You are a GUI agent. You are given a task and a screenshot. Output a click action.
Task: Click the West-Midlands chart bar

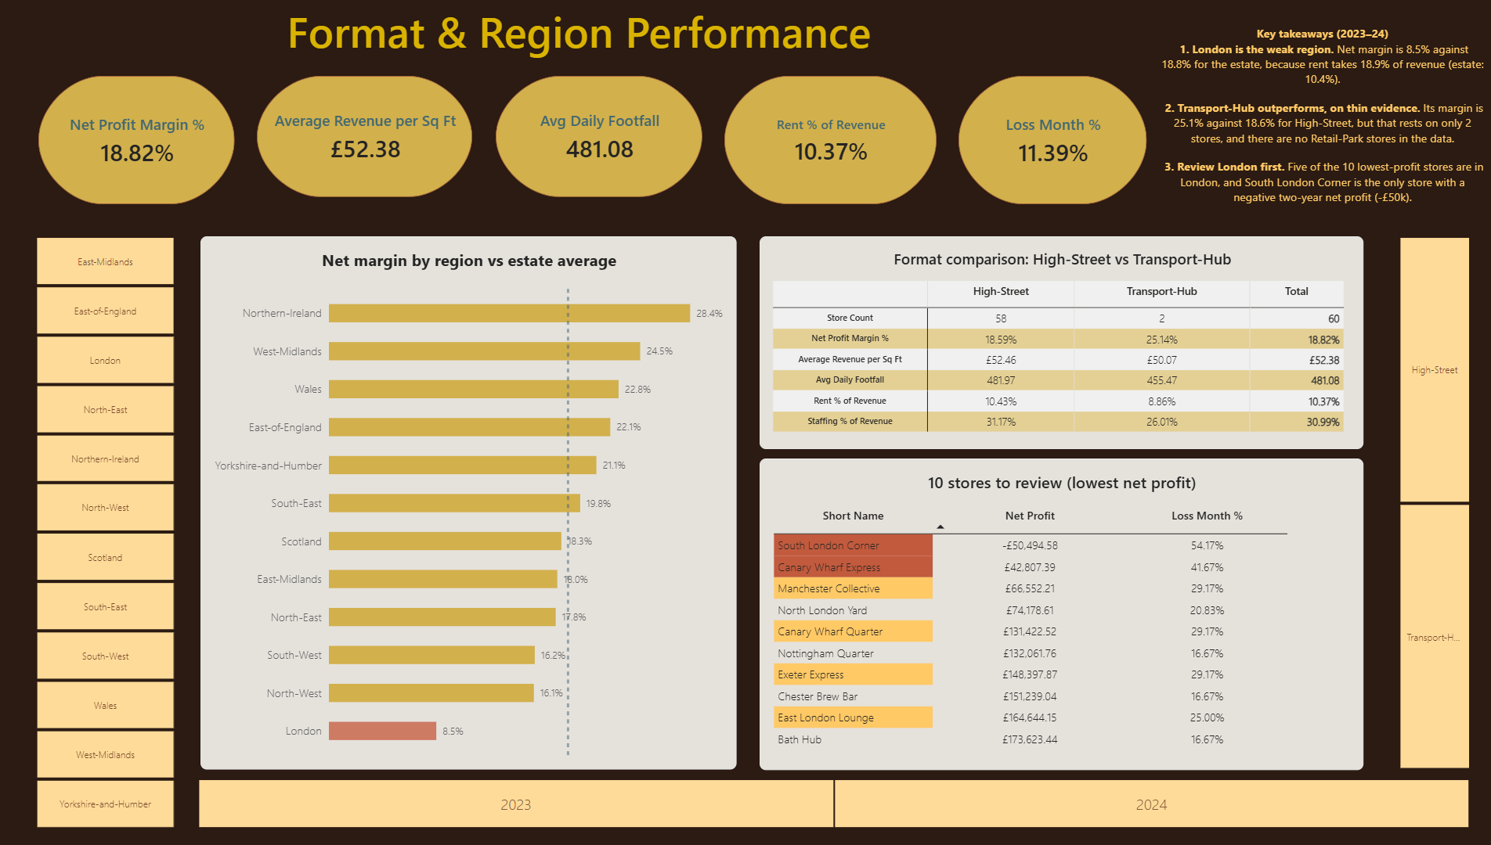[484, 351]
